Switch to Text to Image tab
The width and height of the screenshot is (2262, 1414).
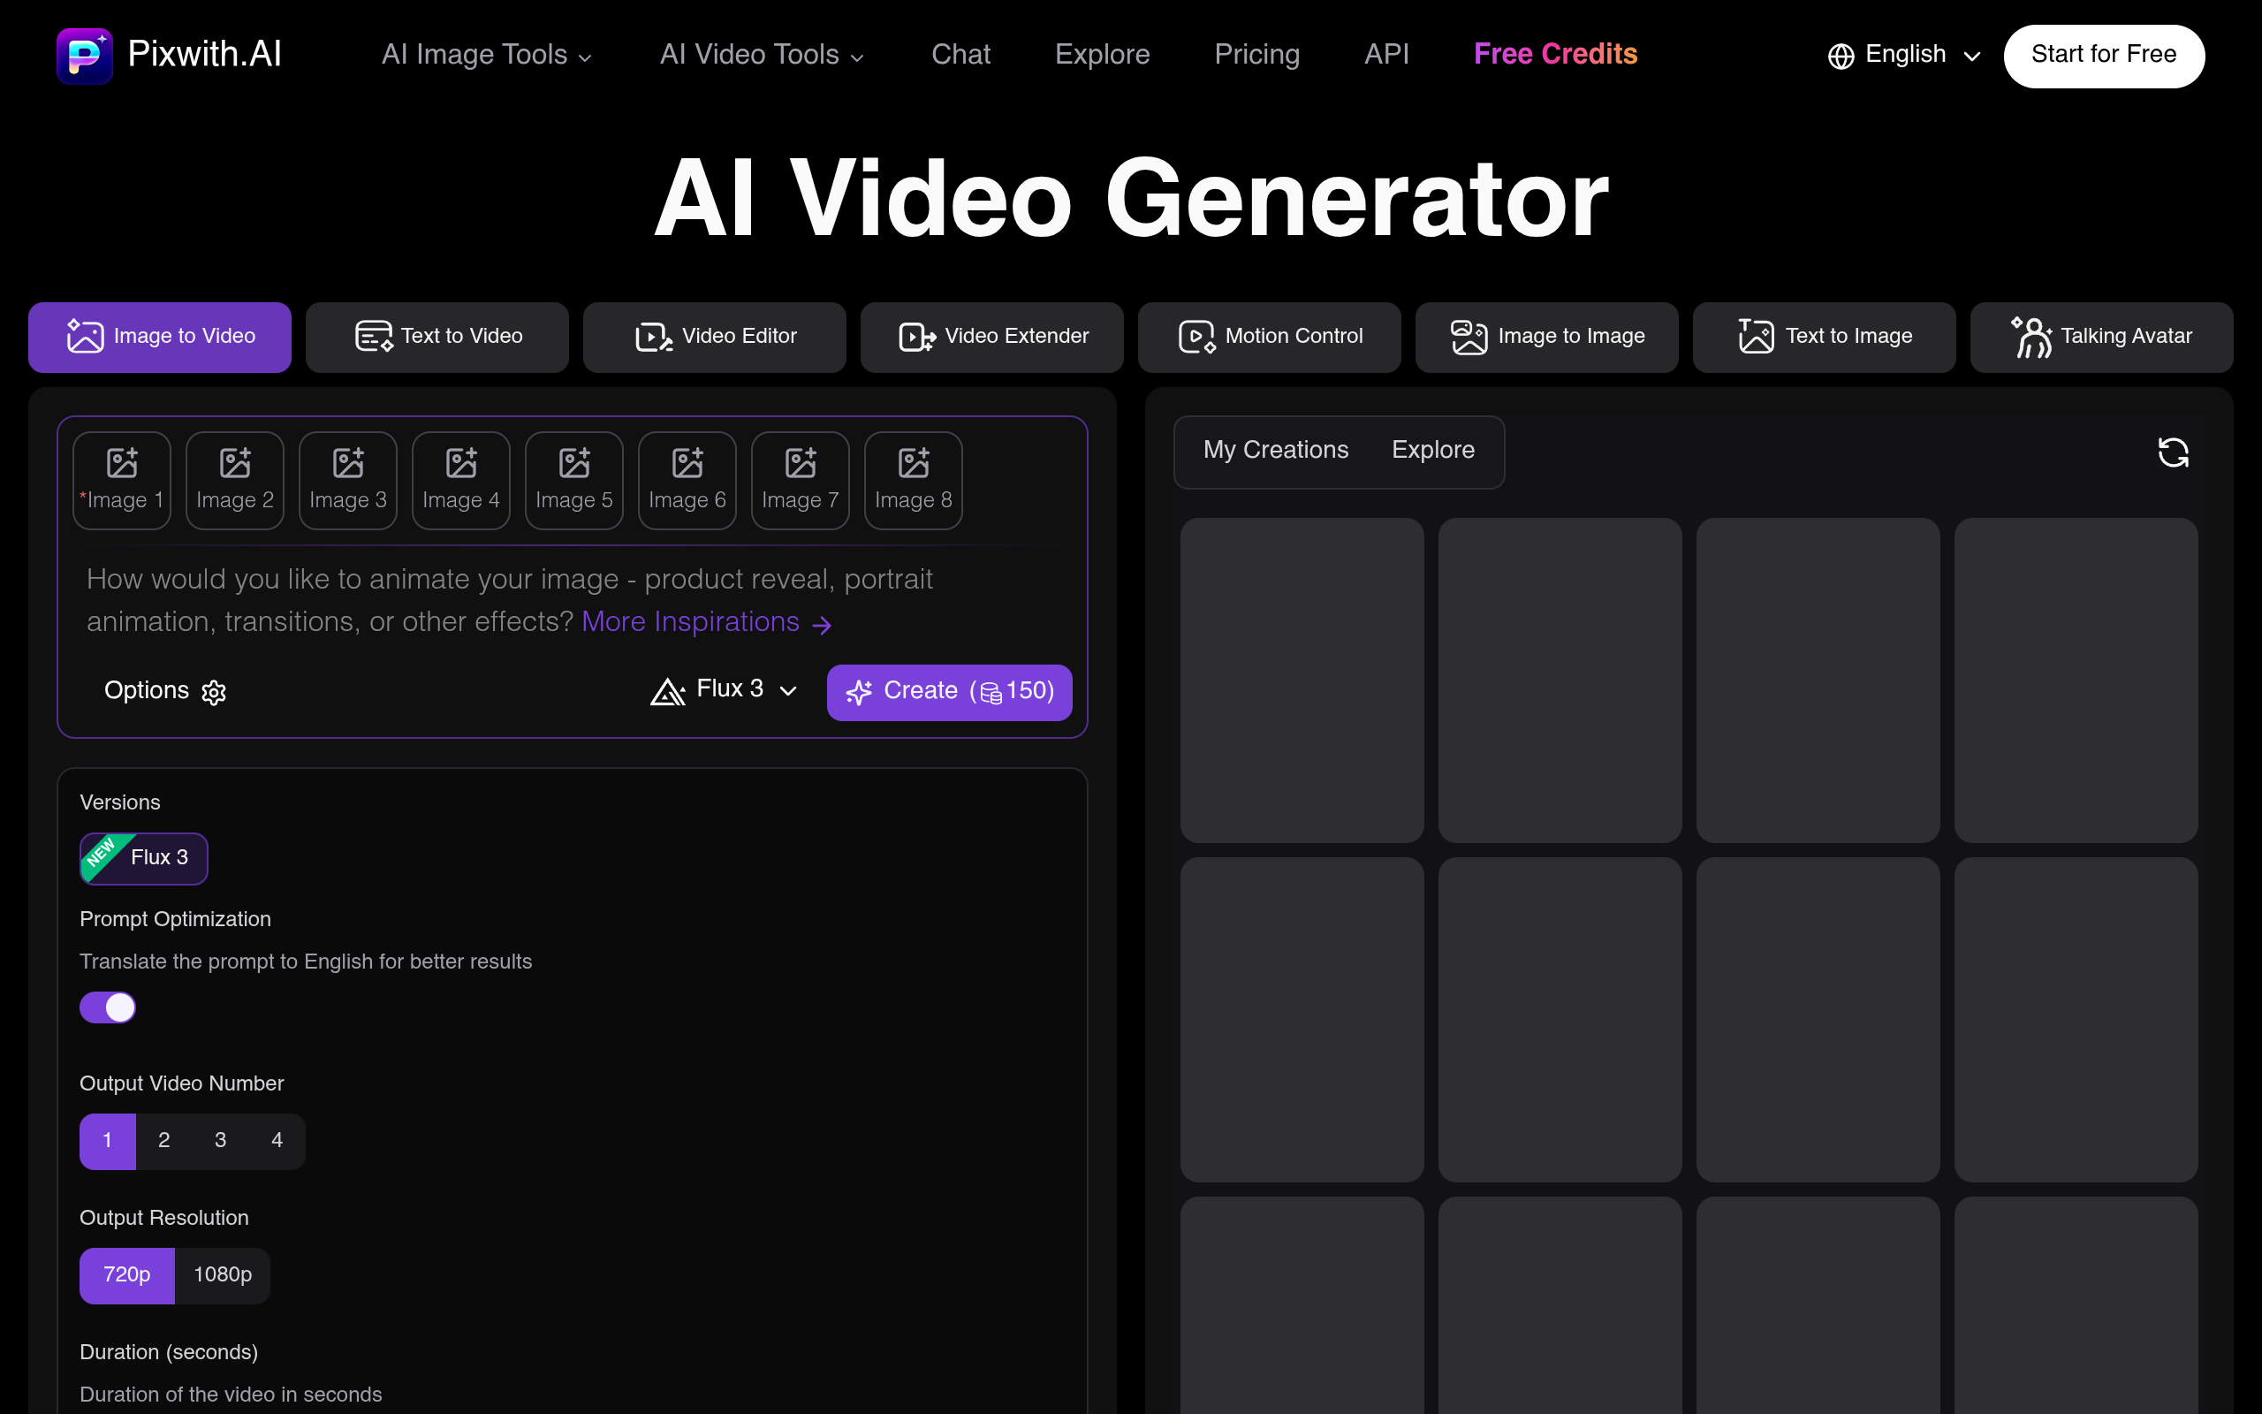pyautogui.click(x=1824, y=337)
